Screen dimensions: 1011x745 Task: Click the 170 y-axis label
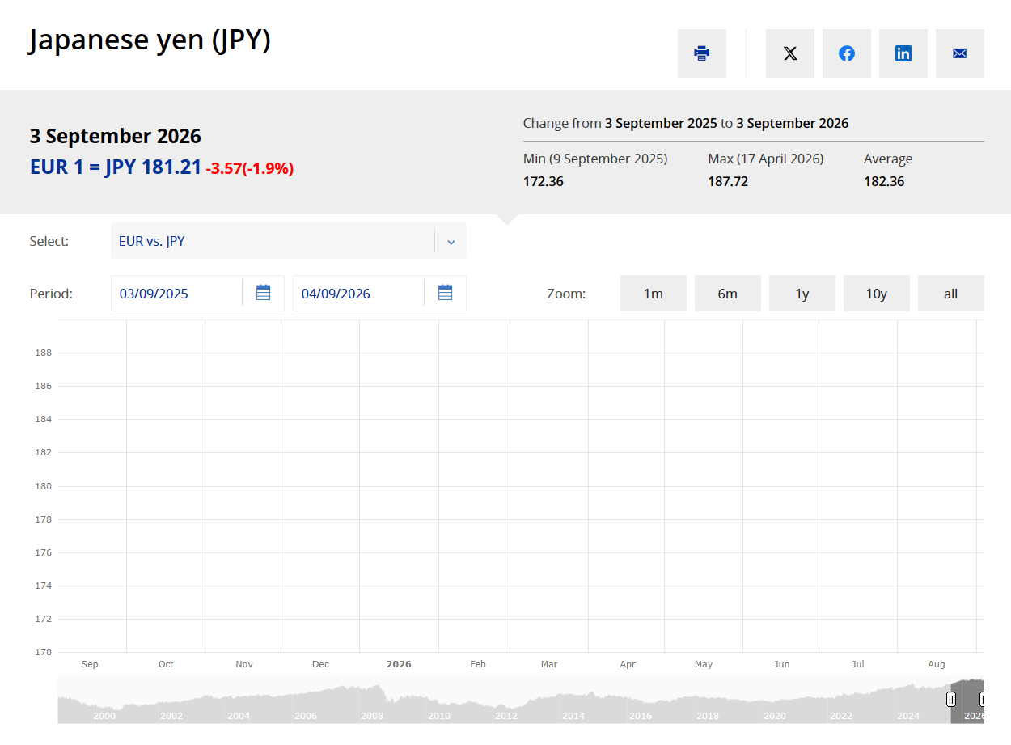point(43,652)
